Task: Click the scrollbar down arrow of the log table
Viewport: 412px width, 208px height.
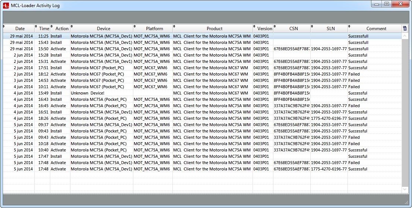Action: (x=405, y=189)
